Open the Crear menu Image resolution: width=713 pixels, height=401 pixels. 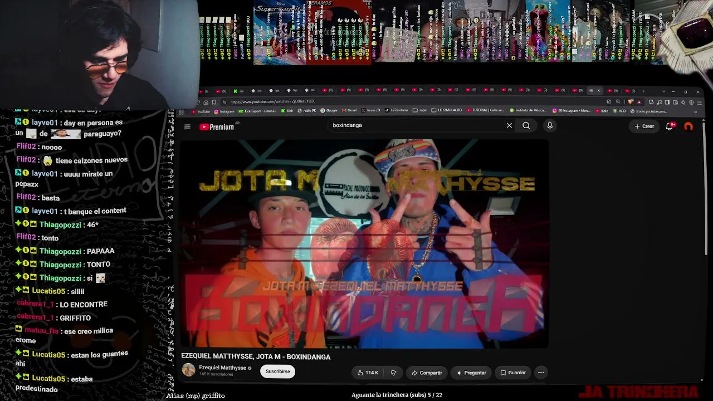[x=644, y=126]
